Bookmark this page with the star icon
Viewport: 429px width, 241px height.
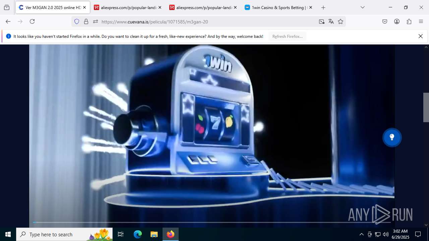pos(341,21)
